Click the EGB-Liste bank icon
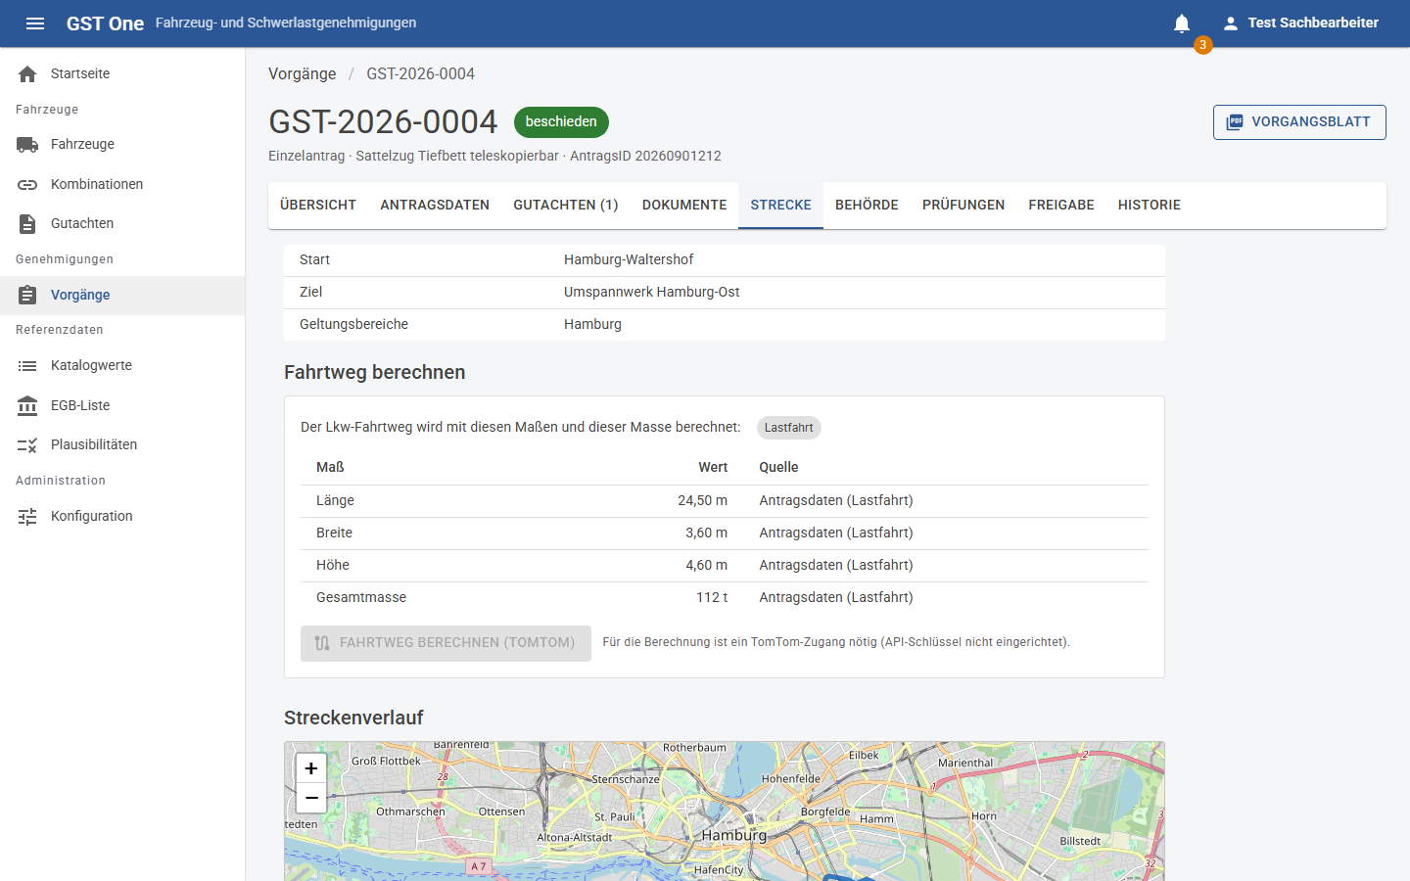 click(x=27, y=405)
